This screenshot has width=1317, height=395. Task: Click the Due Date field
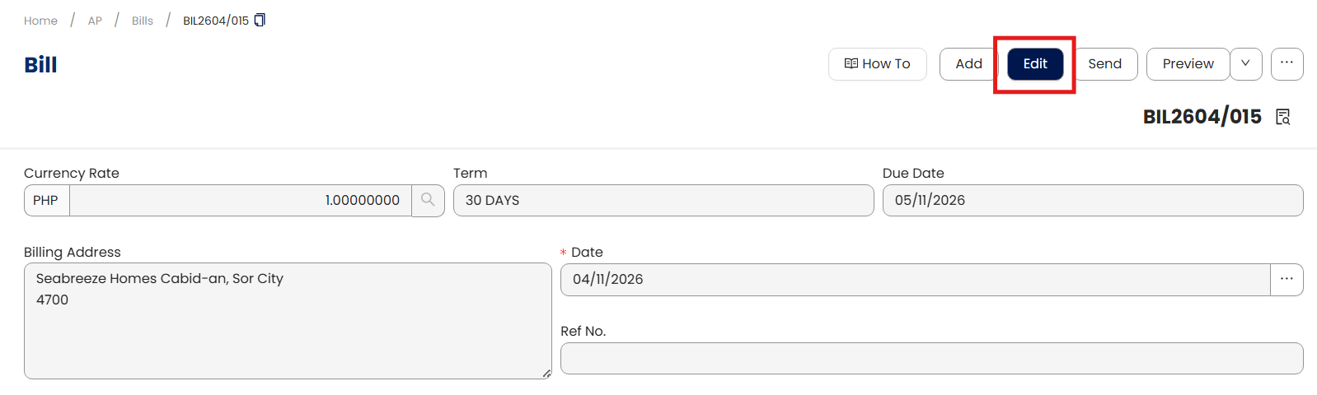click(x=1092, y=200)
